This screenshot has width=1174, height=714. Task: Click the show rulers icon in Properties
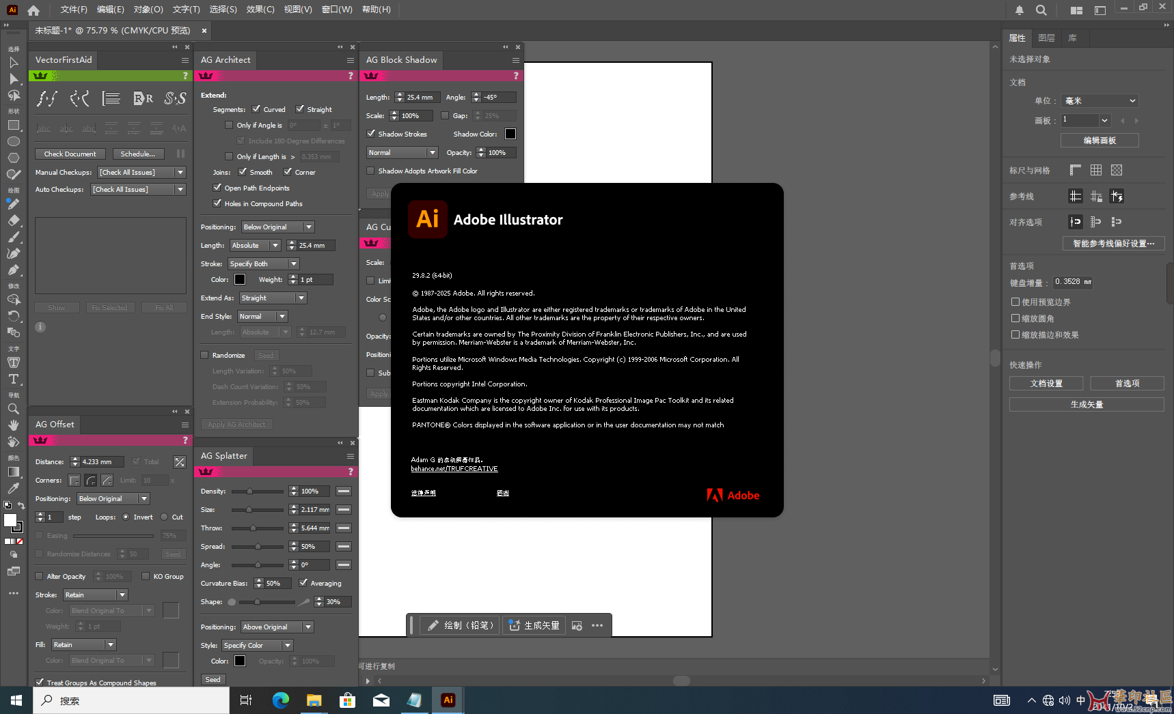1075,170
